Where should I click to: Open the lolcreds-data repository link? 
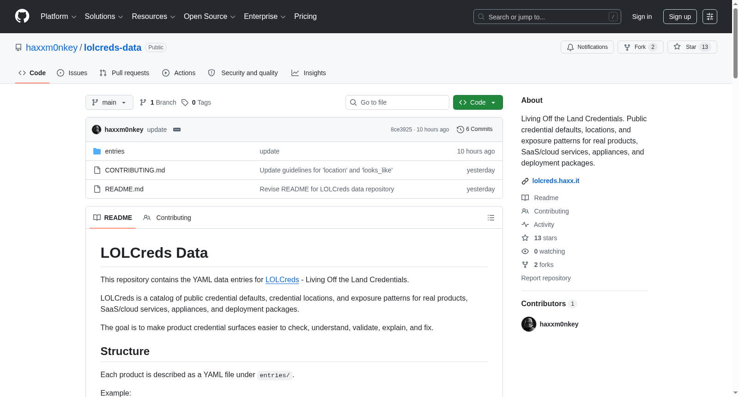tap(113, 47)
